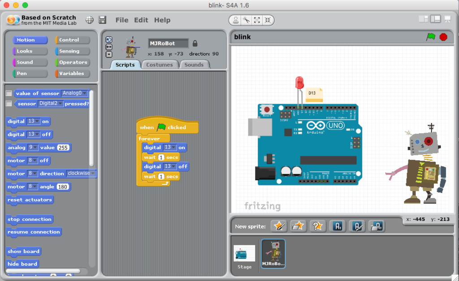This screenshot has height=281, width=459.
Task: Click the block palette vertical scrollbar
Action: 91,128
